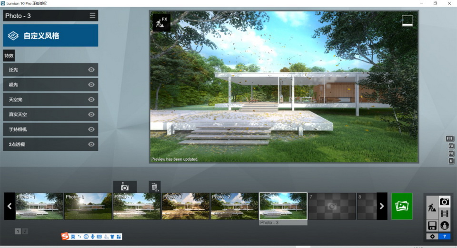Open the green render photo set button
The height and width of the screenshot is (248, 457).
tap(402, 206)
